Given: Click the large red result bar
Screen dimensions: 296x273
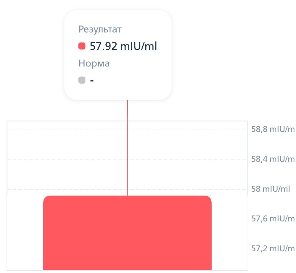Looking at the screenshot, I should pyautogui.click(x=127, y=234).
